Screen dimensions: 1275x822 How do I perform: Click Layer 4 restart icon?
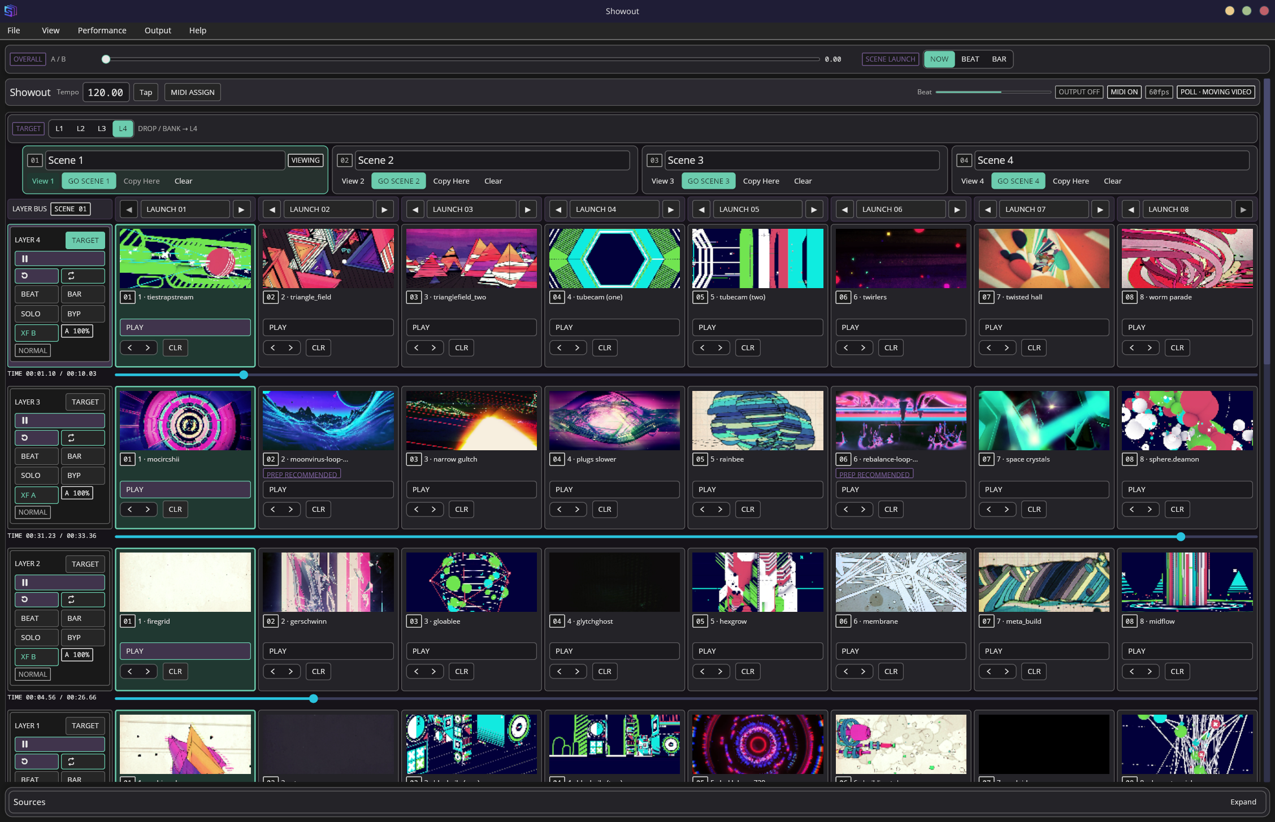point(36,276)
